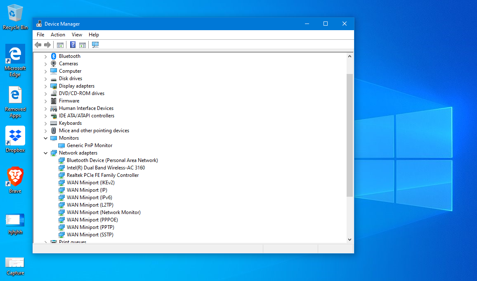Click the vertical scrollbar thumb
This screenshot has width=477, height=281.
click(x=349, y=135)
